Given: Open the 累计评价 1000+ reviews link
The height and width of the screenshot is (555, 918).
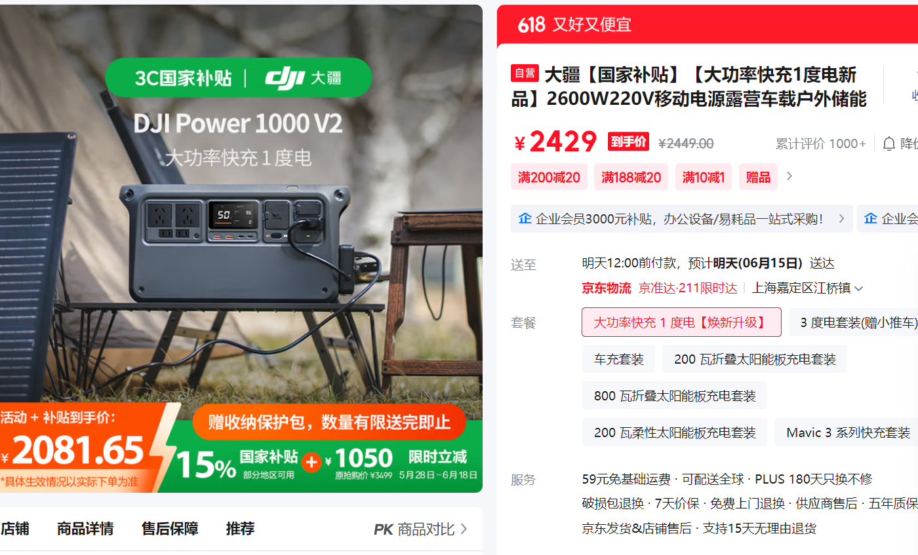Looking at the screenshot, I should (x=821, y=144).
